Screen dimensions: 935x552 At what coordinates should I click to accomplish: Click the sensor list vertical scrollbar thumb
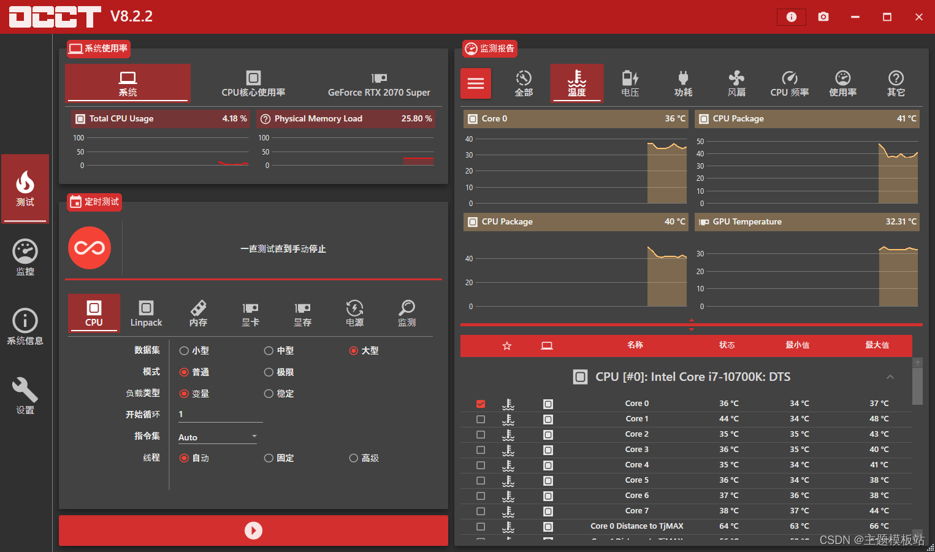[x=917, y=386]
